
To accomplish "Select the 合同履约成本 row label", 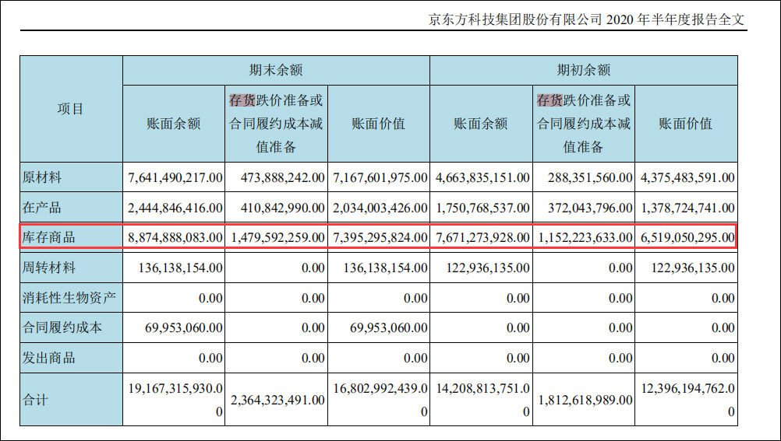I will point(62,327).
